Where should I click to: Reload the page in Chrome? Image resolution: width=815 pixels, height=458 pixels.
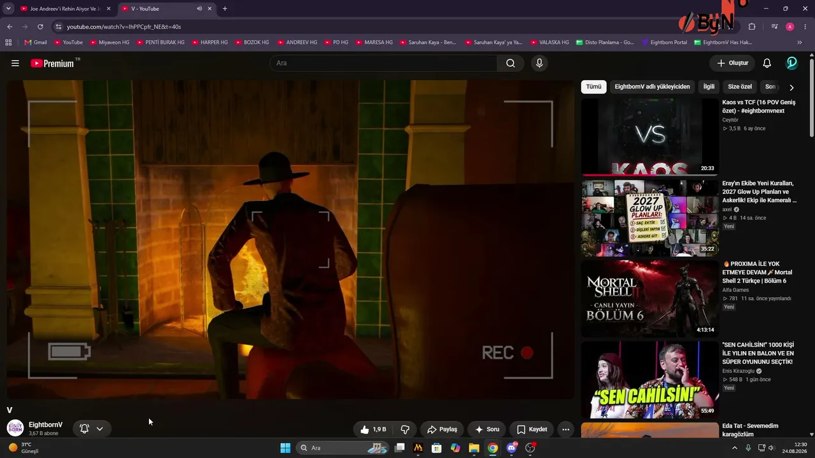click(40, 27)
